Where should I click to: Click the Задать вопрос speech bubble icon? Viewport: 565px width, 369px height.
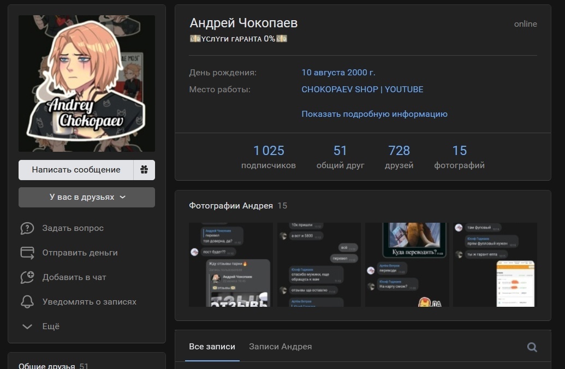(x=27, y=228)
